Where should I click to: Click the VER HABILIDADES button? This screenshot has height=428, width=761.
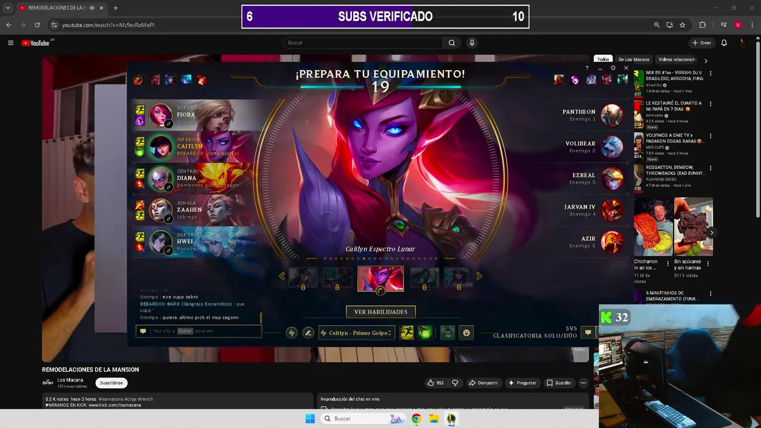(380, 311)
